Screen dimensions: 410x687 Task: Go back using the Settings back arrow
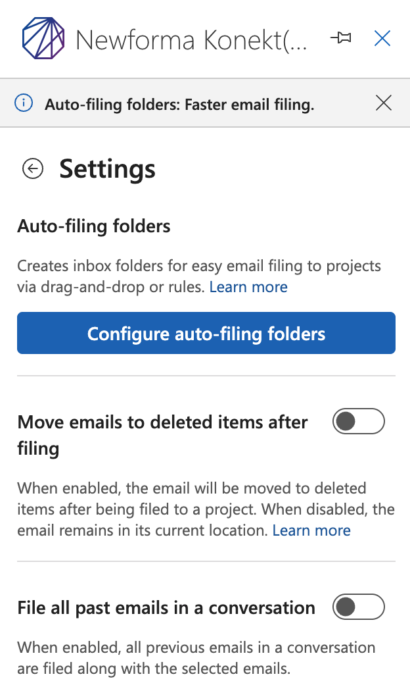click(x=33, y=169)
